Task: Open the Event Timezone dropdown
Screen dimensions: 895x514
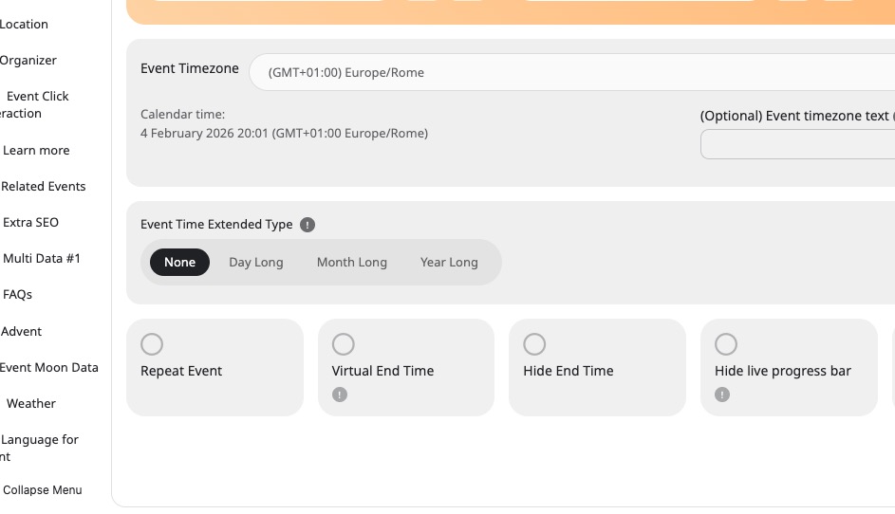Action: pyautogui.click(x=569, y=72)
